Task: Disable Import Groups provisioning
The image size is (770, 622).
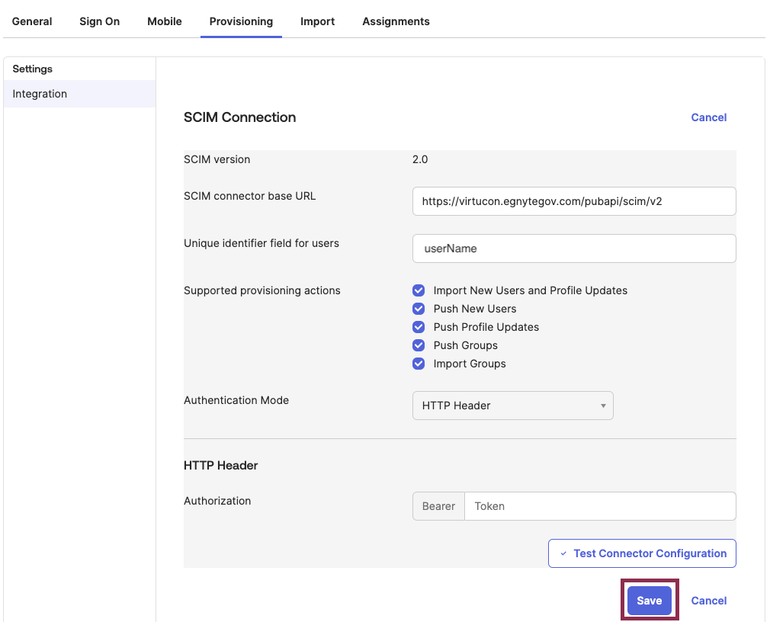Action: [x=418, y=364]
